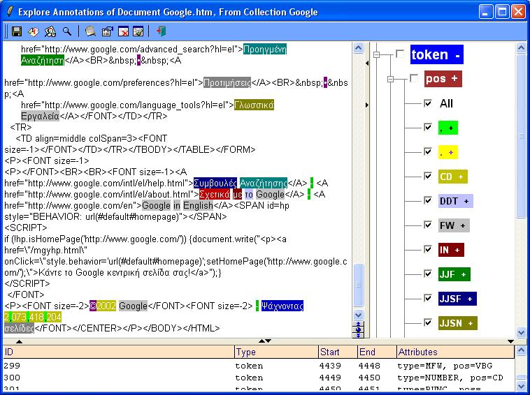Click the annotation table scrollbar down arrow
The width and height of the screenshot is (530, 395).
click(521, 386)
